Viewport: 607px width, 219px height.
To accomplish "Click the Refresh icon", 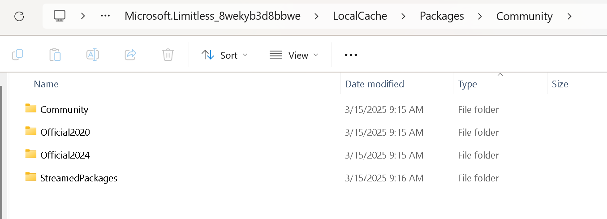I will (19, 16).
